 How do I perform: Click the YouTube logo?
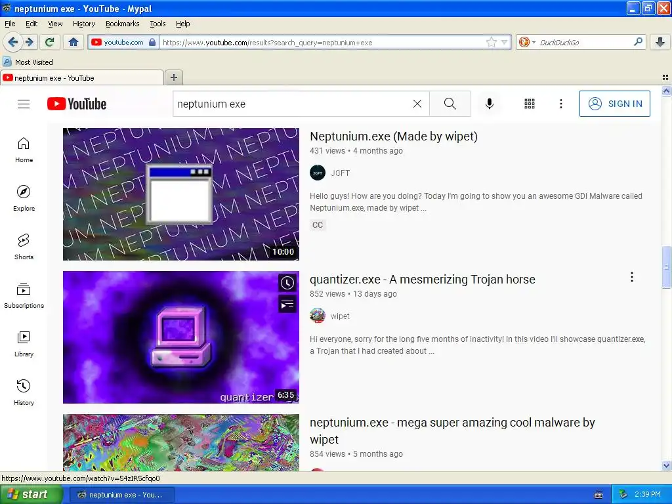(77, 104)
